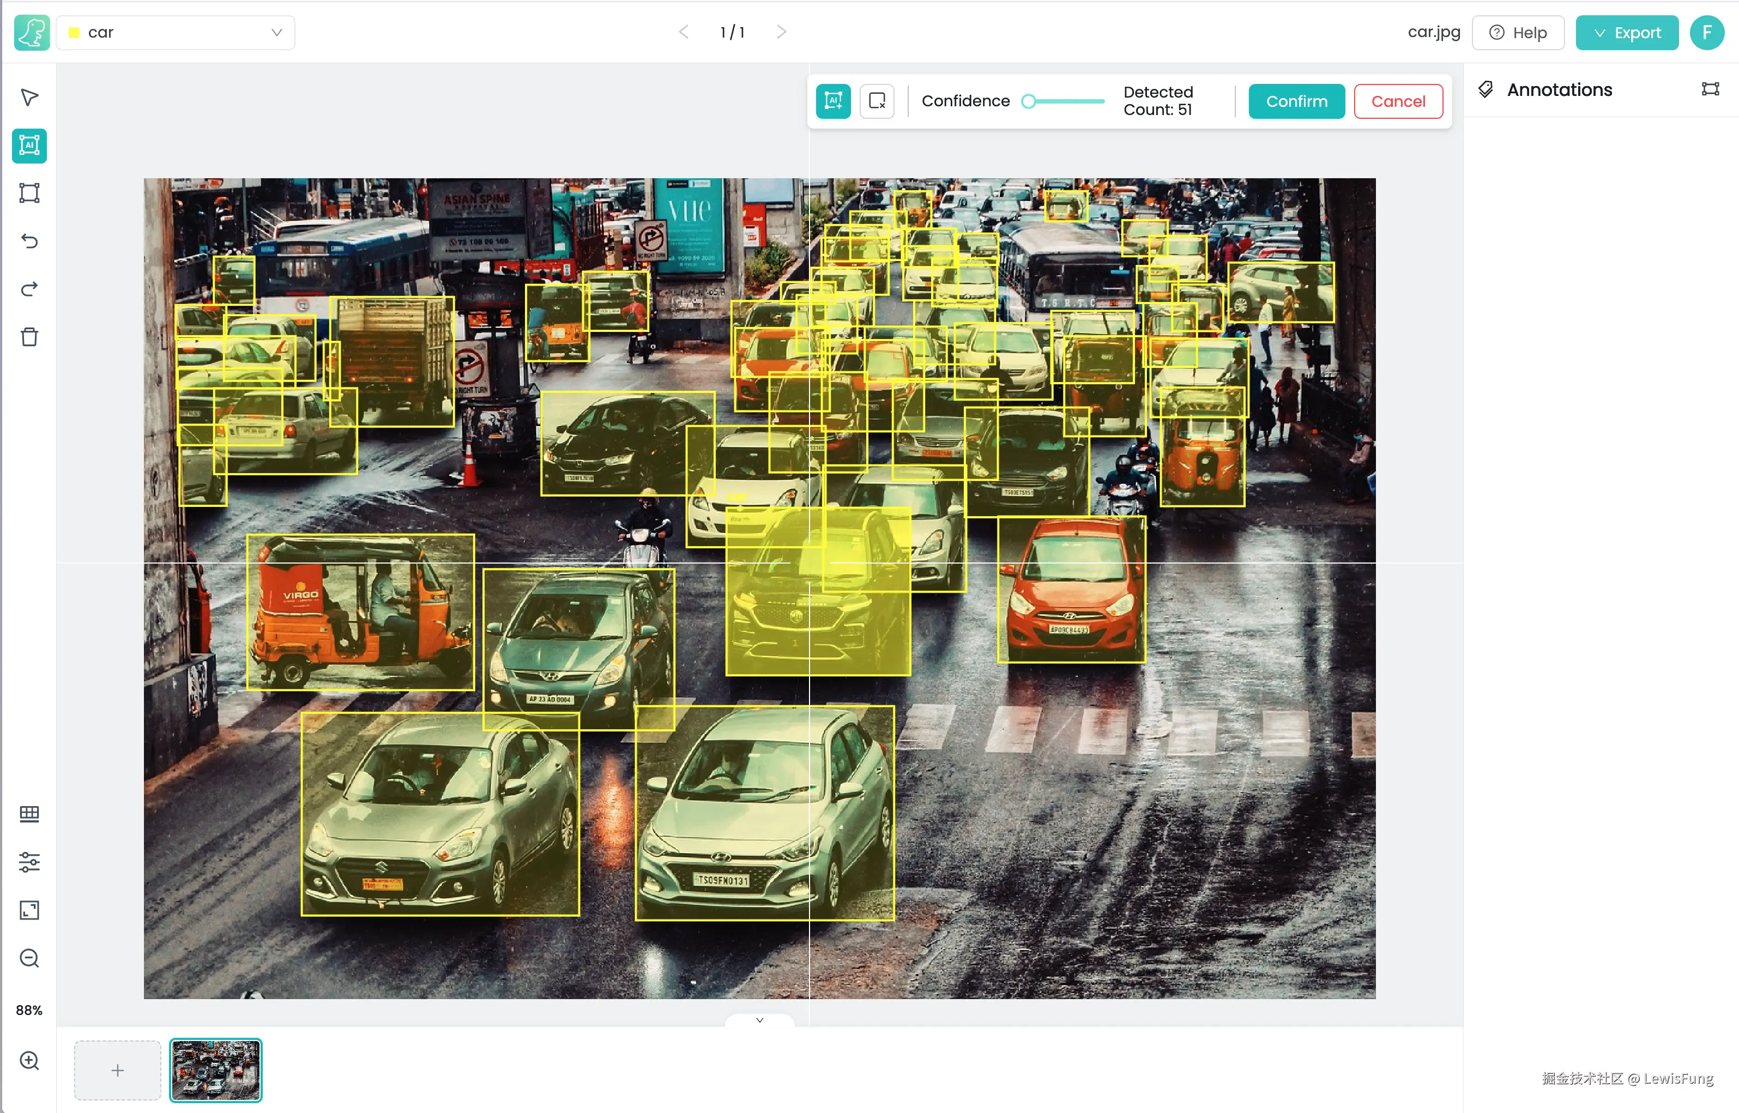Activate the AI auto-detect tool in sidebar
The image size is (1739, 1113).
[29, 146]
